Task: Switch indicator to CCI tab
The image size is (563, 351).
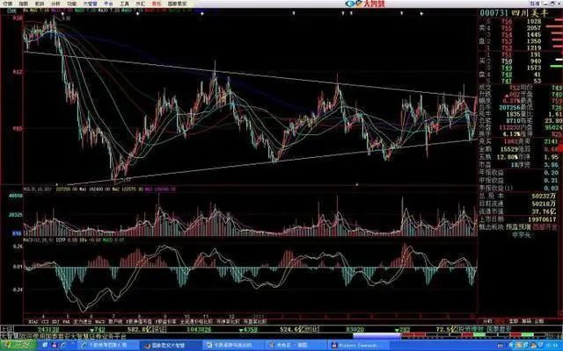Action: pos(45,322)
